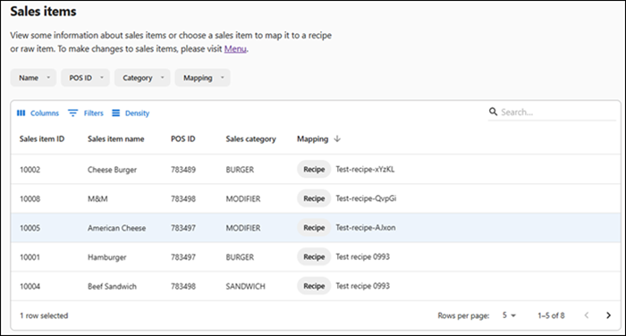Select the Cheese Burger name cell
Viewport: 626px width, 336px height.
click(x=112, y=170)
